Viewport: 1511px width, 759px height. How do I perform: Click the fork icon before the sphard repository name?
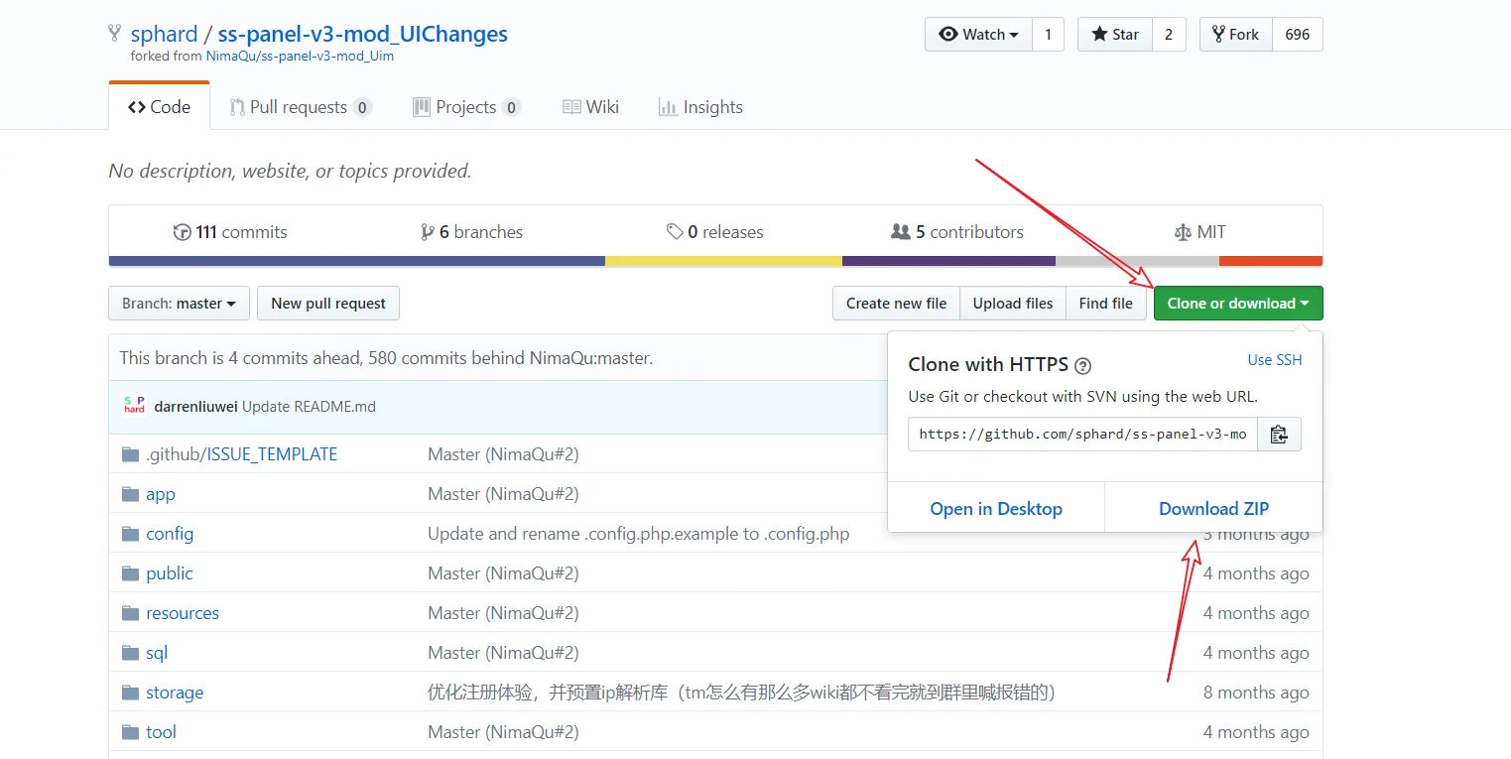pos(115,34)
